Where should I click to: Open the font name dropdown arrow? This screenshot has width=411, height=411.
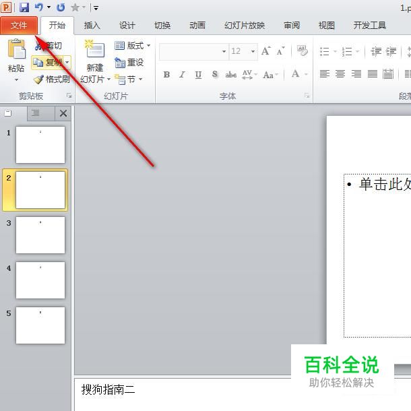(x=224, y=51)
